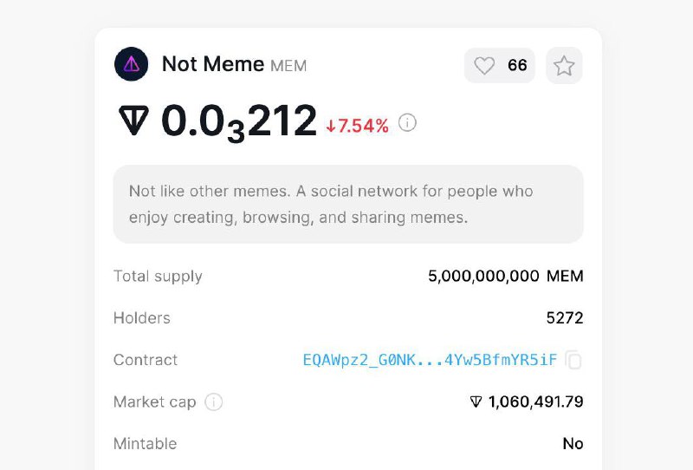Open the Market cap info icon
The width and height of the screenshot is (693, 470).
pos(213,401)
